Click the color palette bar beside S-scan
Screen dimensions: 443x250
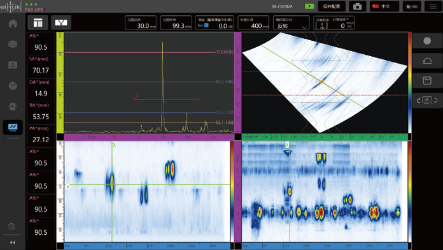[410, 82]
